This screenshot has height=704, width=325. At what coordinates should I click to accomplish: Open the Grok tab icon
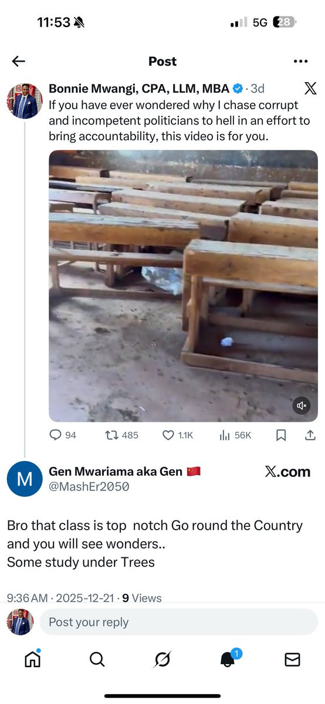[x=162, y=660]
